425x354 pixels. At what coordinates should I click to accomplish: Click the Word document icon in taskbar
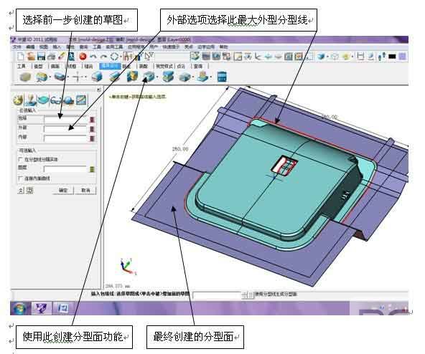63,309
